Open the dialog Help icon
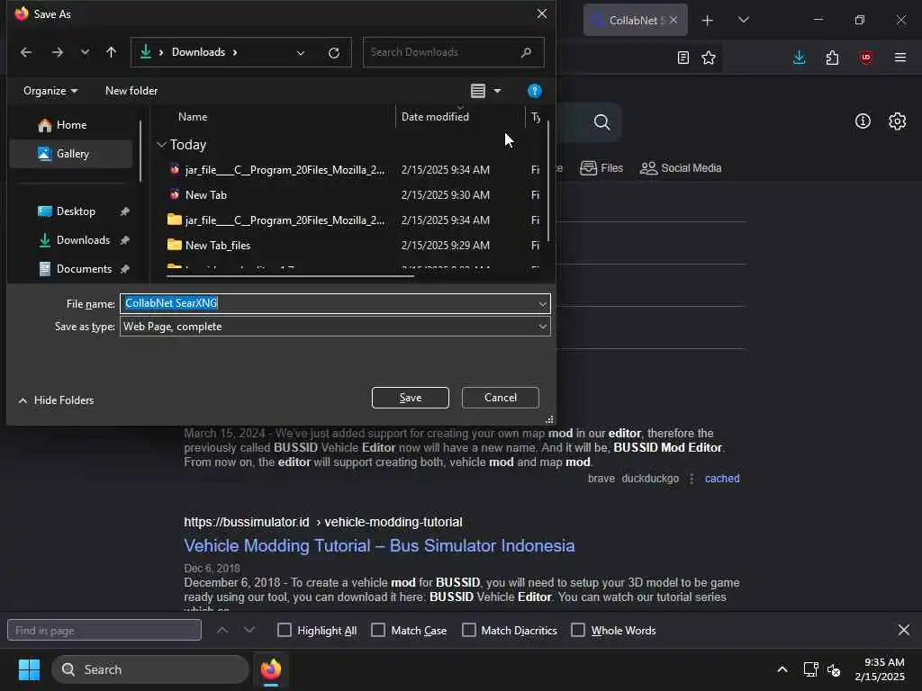 pos(534,91)
